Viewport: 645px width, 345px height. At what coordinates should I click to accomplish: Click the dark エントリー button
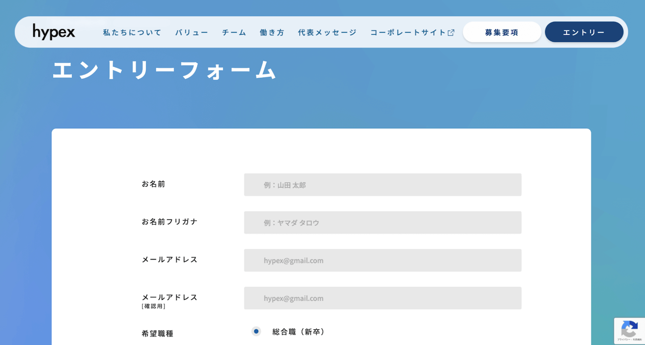[584, 31]
